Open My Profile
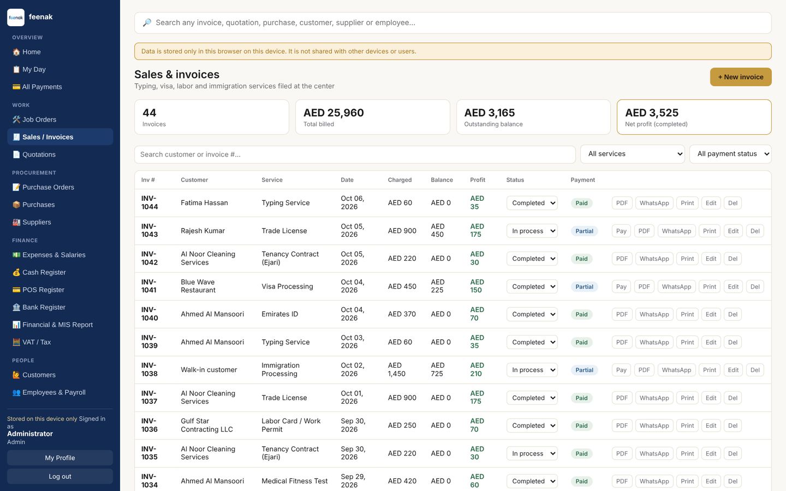Image resolution: width=786 pixels, height=491 pixels. (60, 458)
